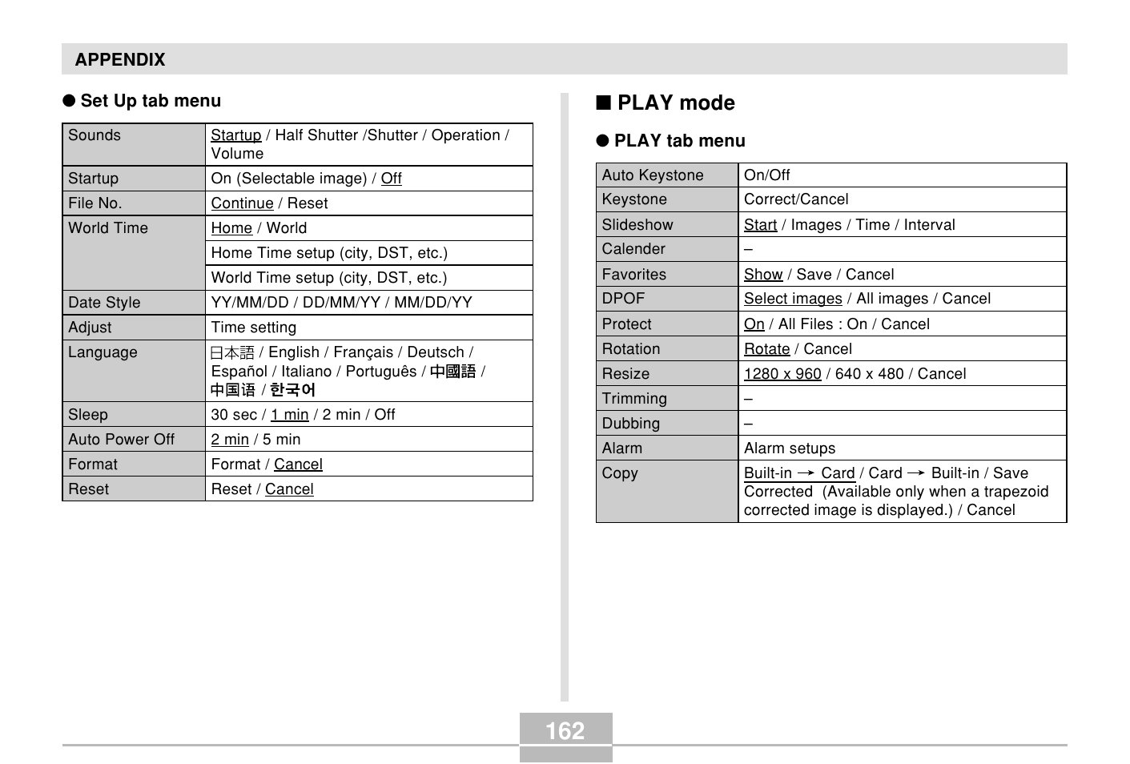The image size is (1130, 764).
Task: Click underlined Start in Slideshow row
Action: (760, 225)
